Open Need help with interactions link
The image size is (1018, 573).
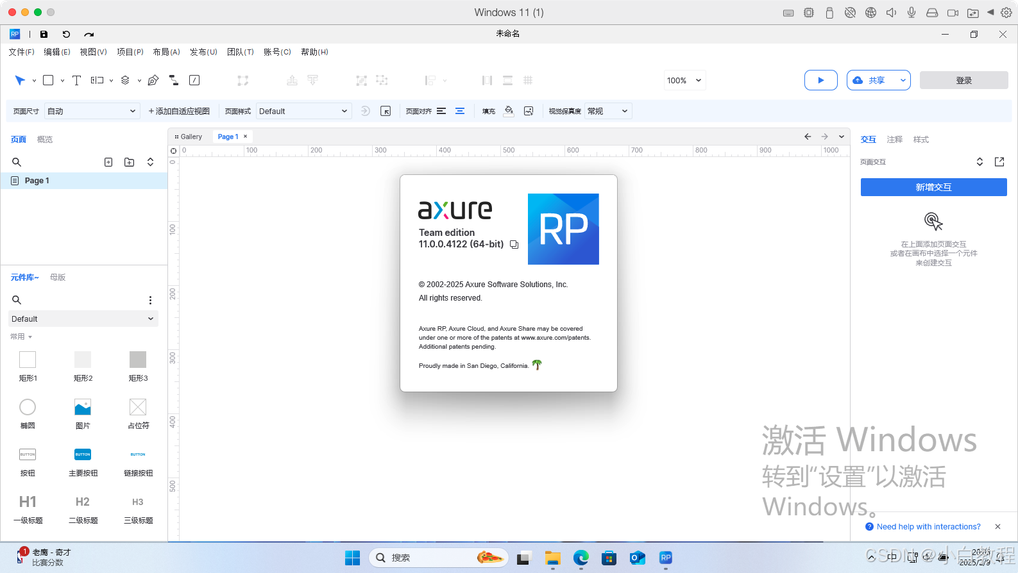coord(928,527)
